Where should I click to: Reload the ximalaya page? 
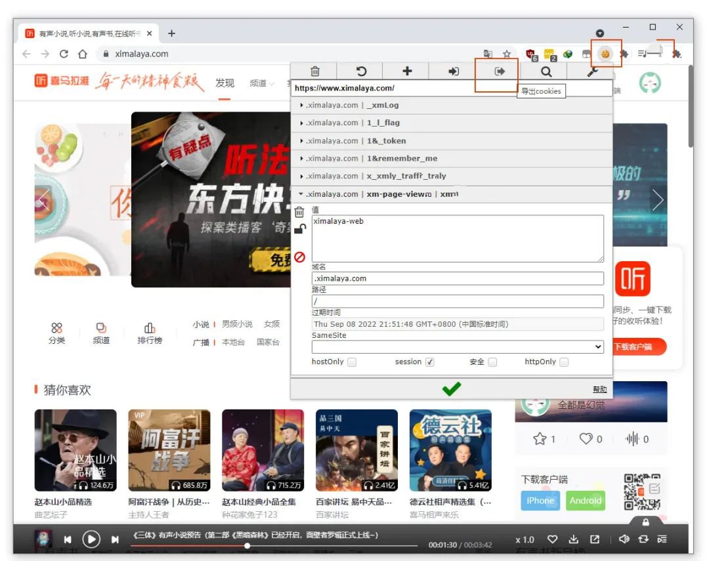click(x=64, y=54)
